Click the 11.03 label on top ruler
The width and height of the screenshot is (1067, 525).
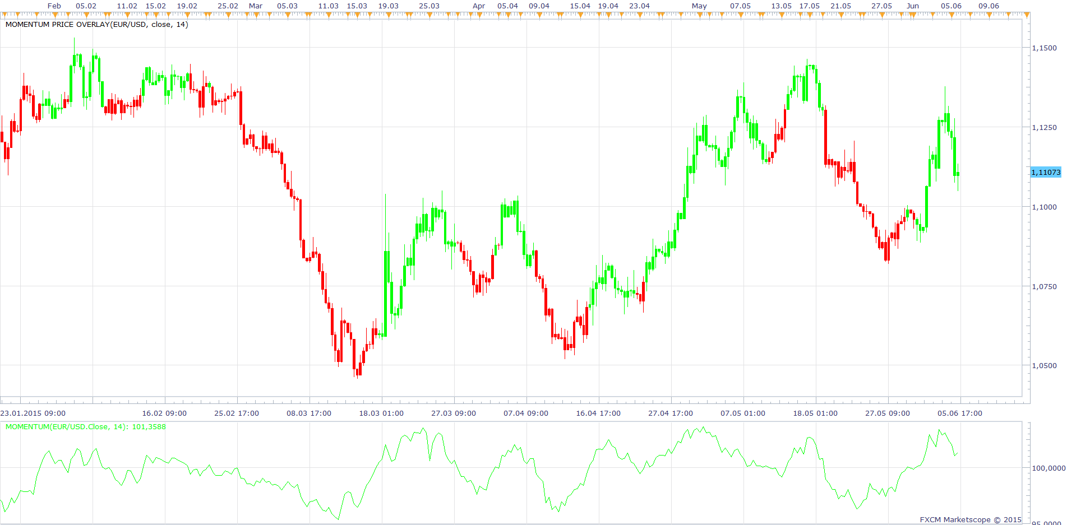click(x=329, y=6)
